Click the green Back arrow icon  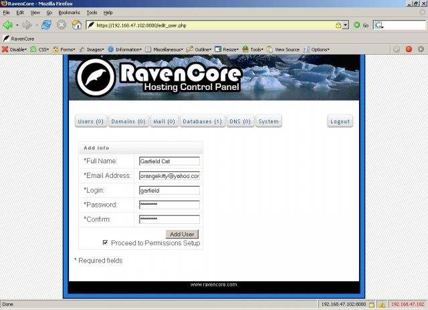click(7, 25)
